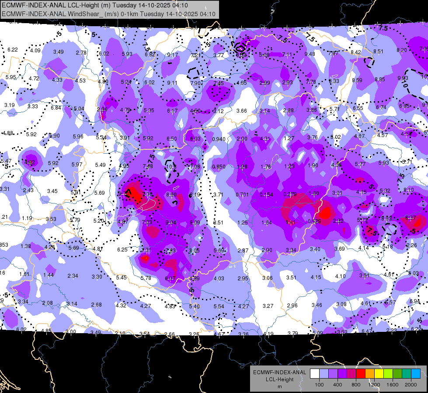The width and height of the screenshot is (428, 393).
Task: Click the grid value 3.66
Action: tap(242, 111)
